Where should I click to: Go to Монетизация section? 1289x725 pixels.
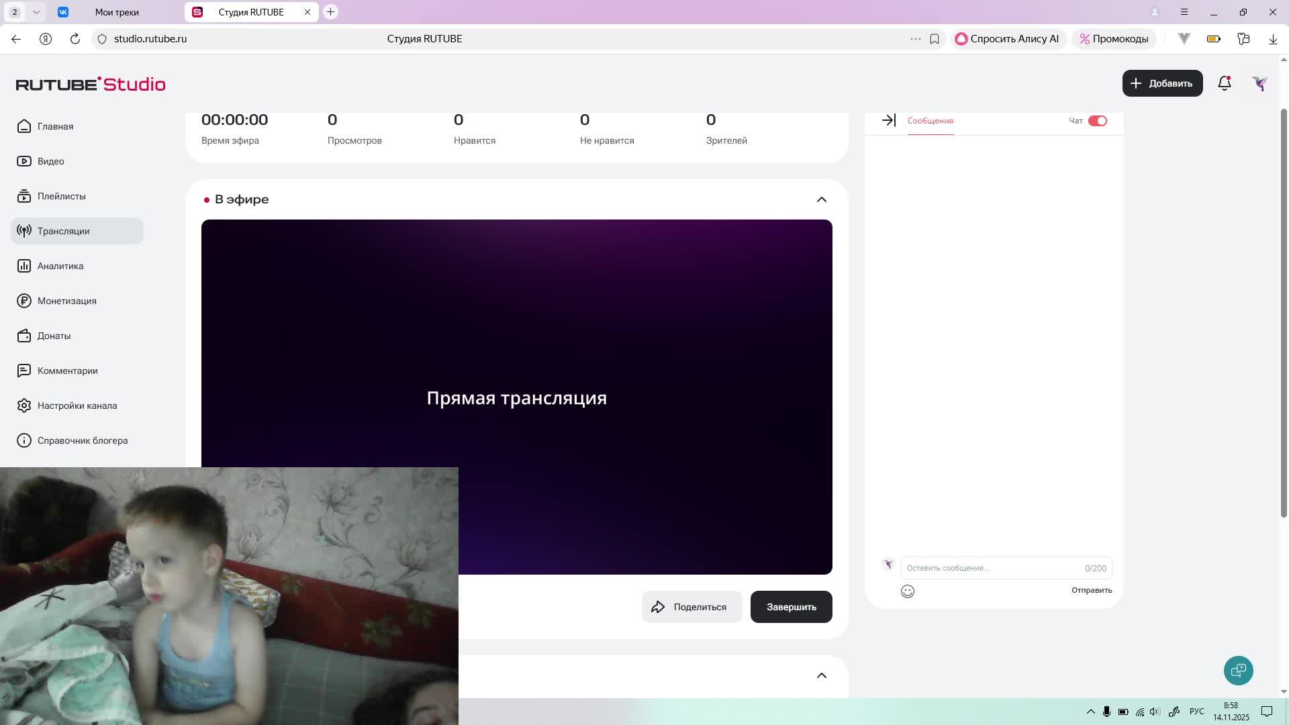66,301
